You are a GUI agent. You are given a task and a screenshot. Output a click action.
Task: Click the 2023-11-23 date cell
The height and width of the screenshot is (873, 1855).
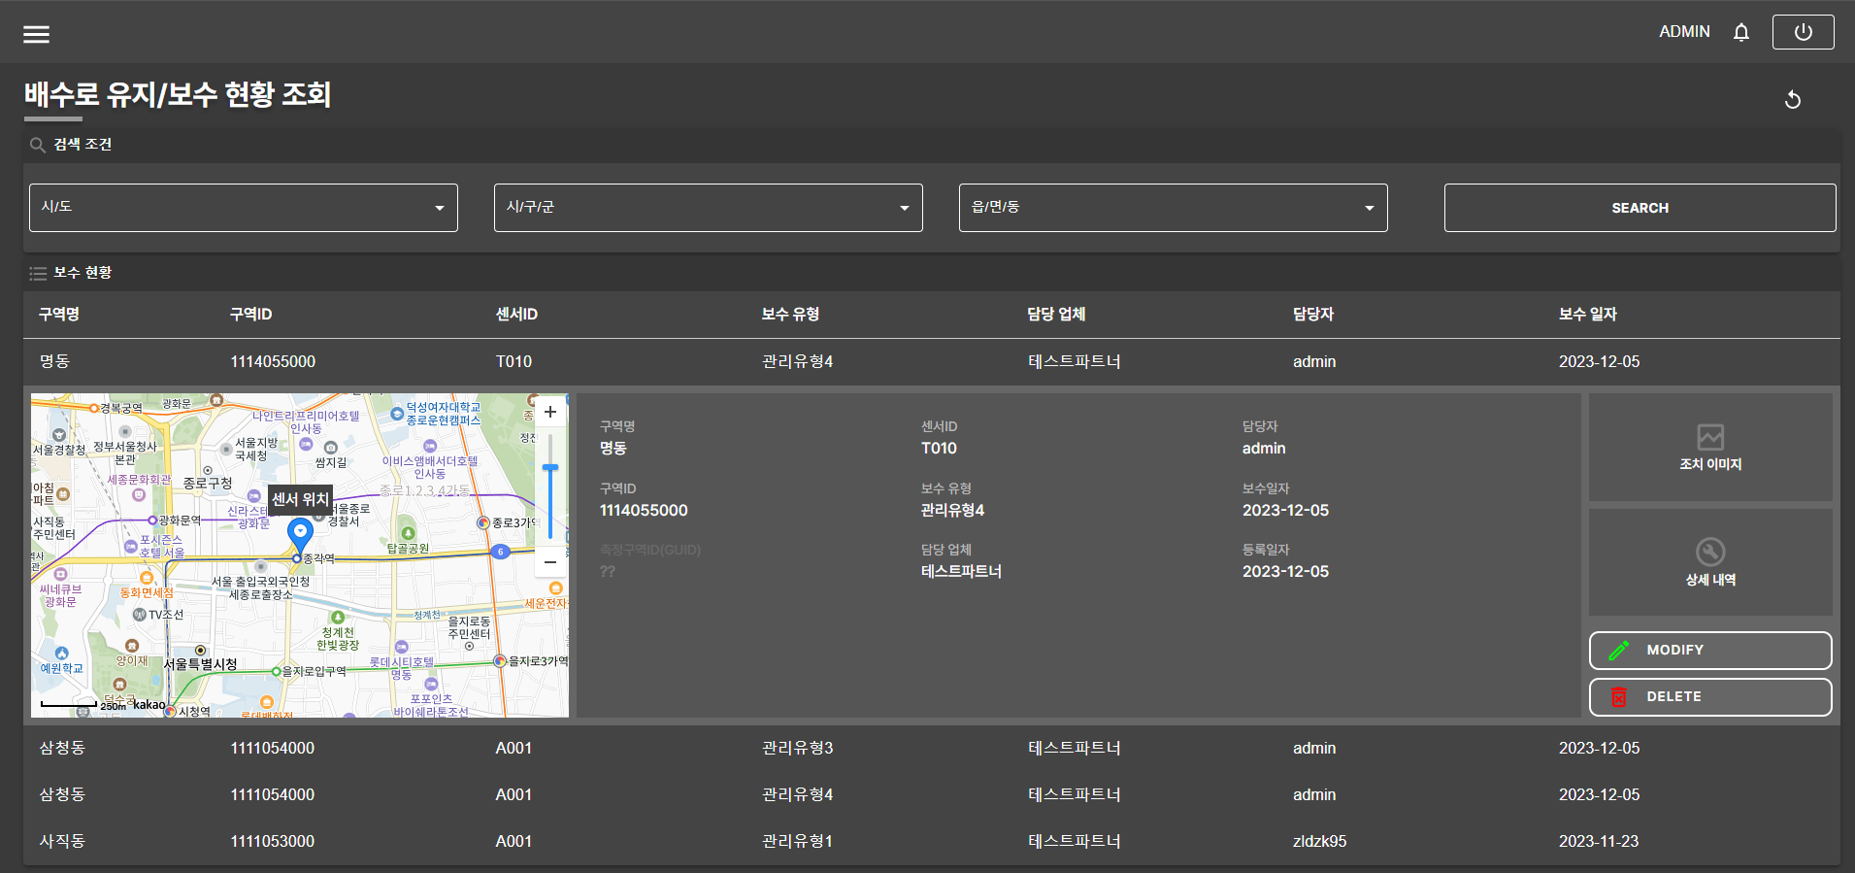click(x=1599, y=841)
